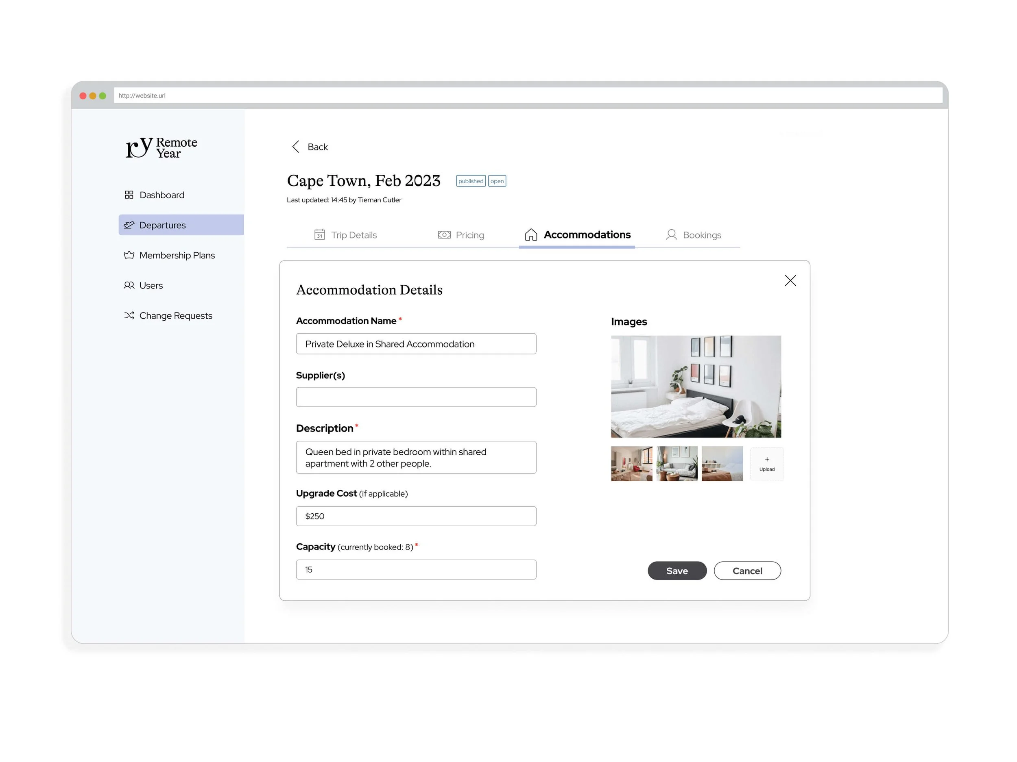Click the Back chevron arrow
This screenshot has width=1017, height=762.
pyautogui.click(x=296, y=147)
